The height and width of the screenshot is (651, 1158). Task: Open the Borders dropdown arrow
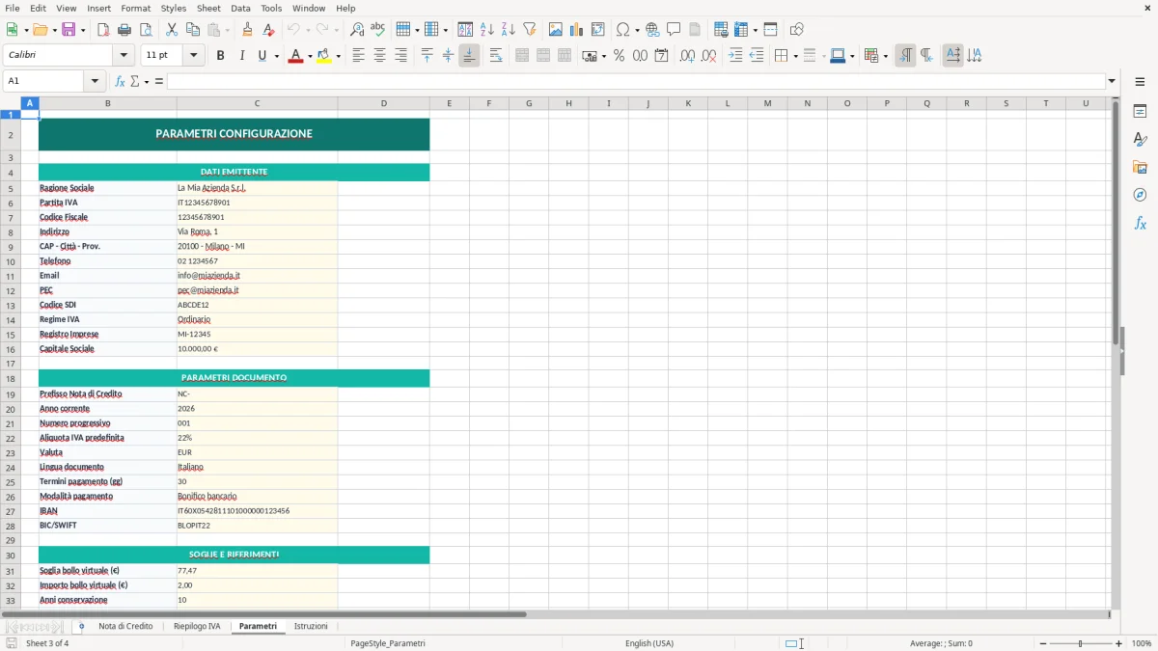[794, 56]
